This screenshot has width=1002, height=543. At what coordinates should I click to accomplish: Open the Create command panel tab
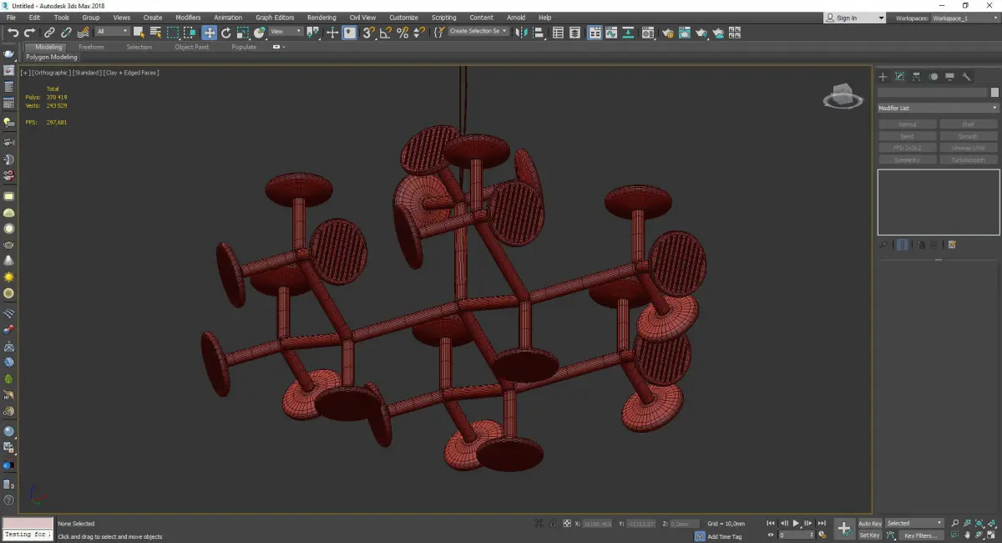click(883, 76)
